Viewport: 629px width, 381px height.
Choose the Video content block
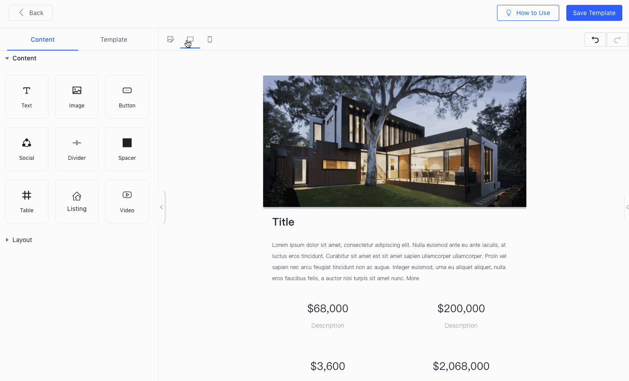(127, 202)
